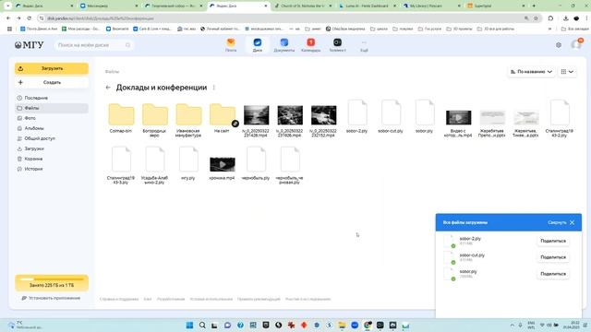Open taskbar Search icon
The height and width of the screenshot is (332, 591).
pos(202,326)
